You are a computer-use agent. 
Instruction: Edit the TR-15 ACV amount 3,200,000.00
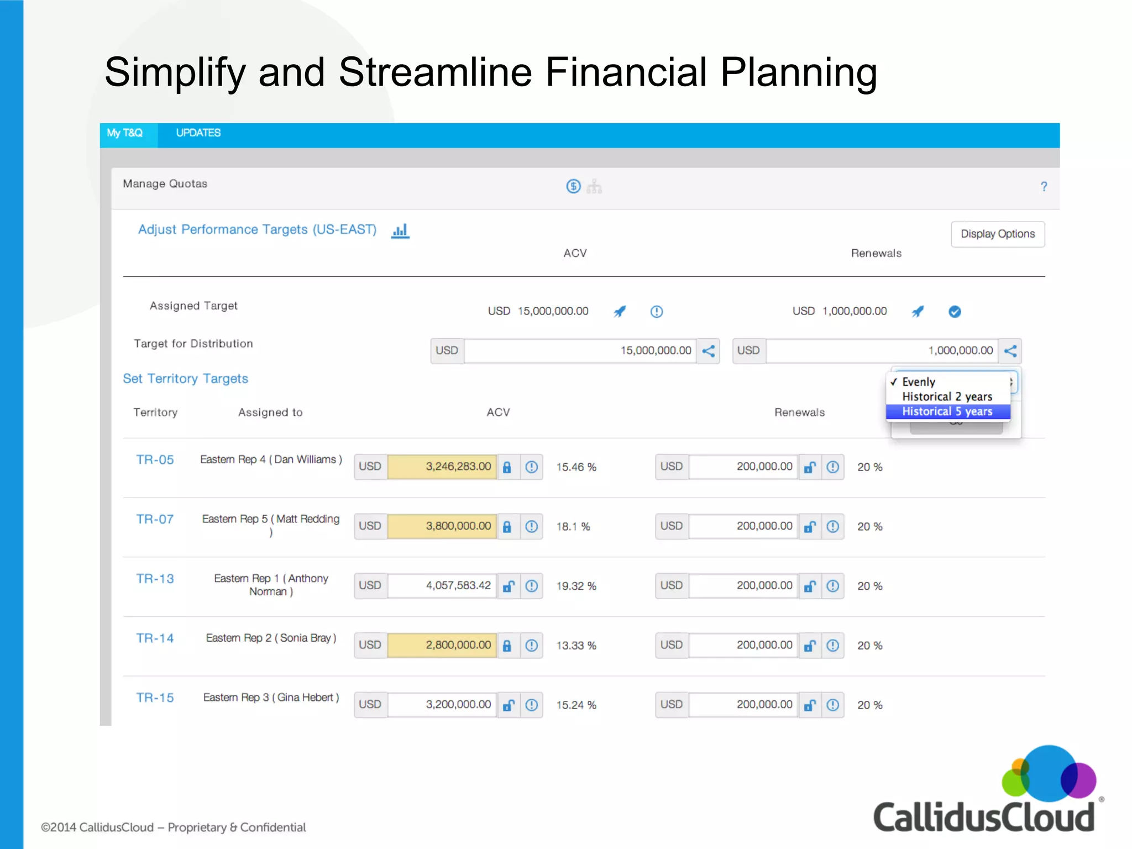coord(442,705)
